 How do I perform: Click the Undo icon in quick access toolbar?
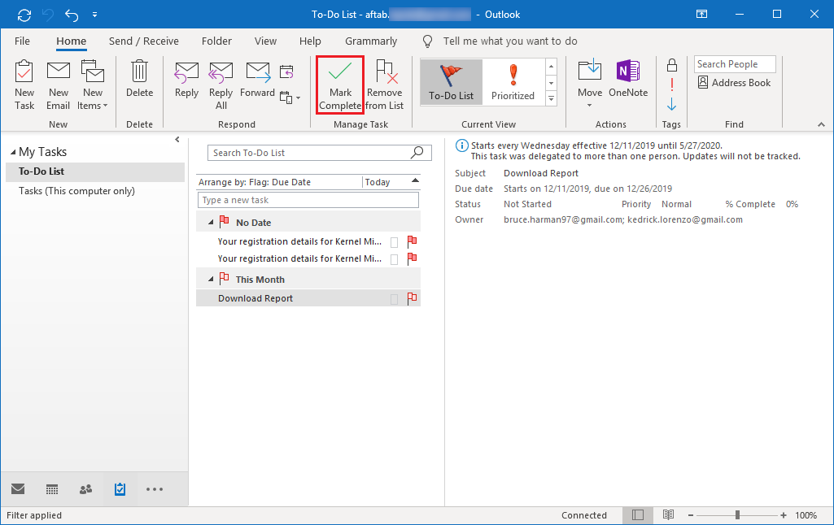72,15
